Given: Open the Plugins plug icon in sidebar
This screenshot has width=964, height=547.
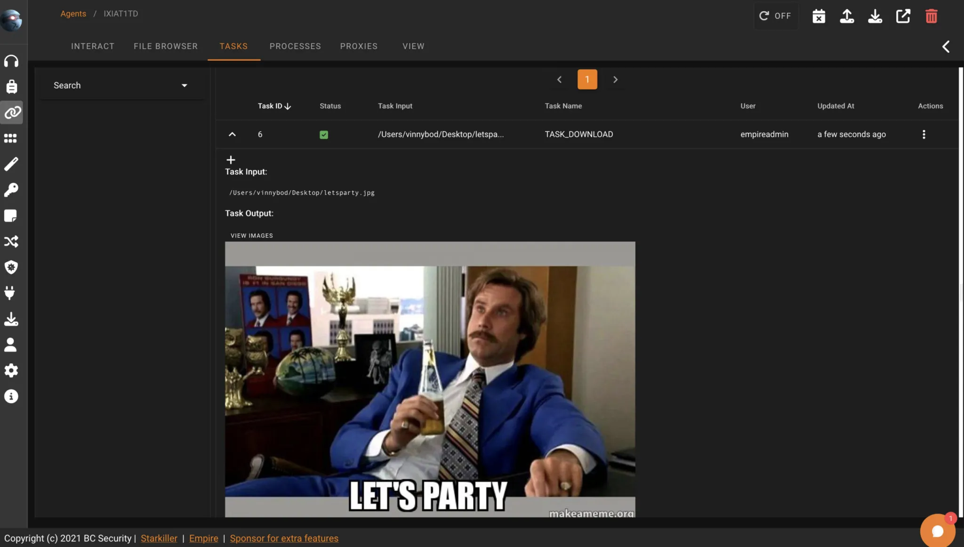Looking at the screenshot, I should tap(10, 293).
